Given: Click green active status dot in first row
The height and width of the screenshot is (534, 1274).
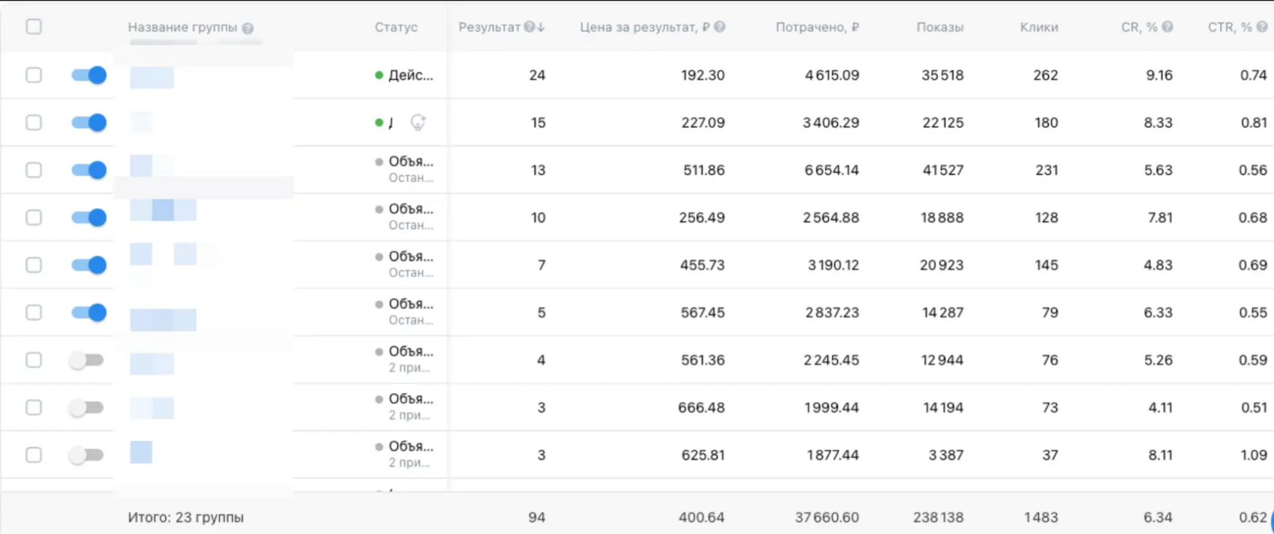Looking at the screenshot, I should [379, 75].
